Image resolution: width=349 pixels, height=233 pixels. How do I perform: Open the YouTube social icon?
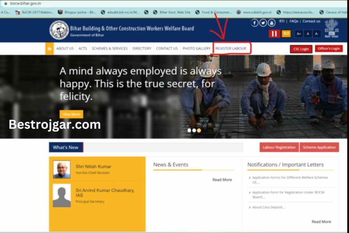[x=271, y=23]
